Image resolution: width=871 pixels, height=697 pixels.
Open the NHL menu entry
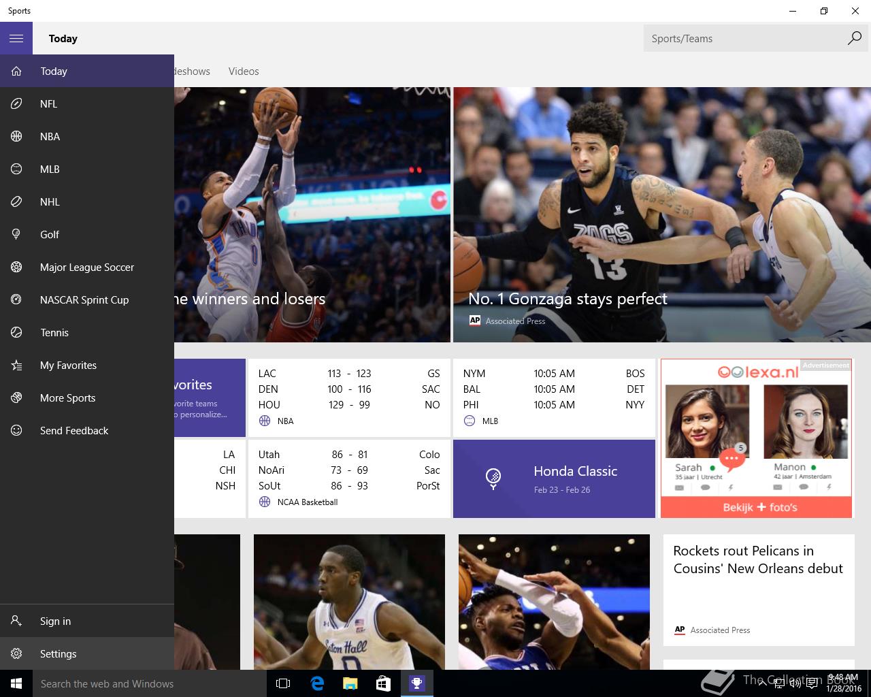87,201
